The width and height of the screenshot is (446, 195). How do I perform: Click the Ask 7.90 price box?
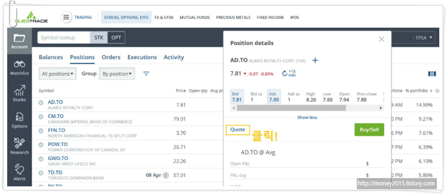click(274, 97)
